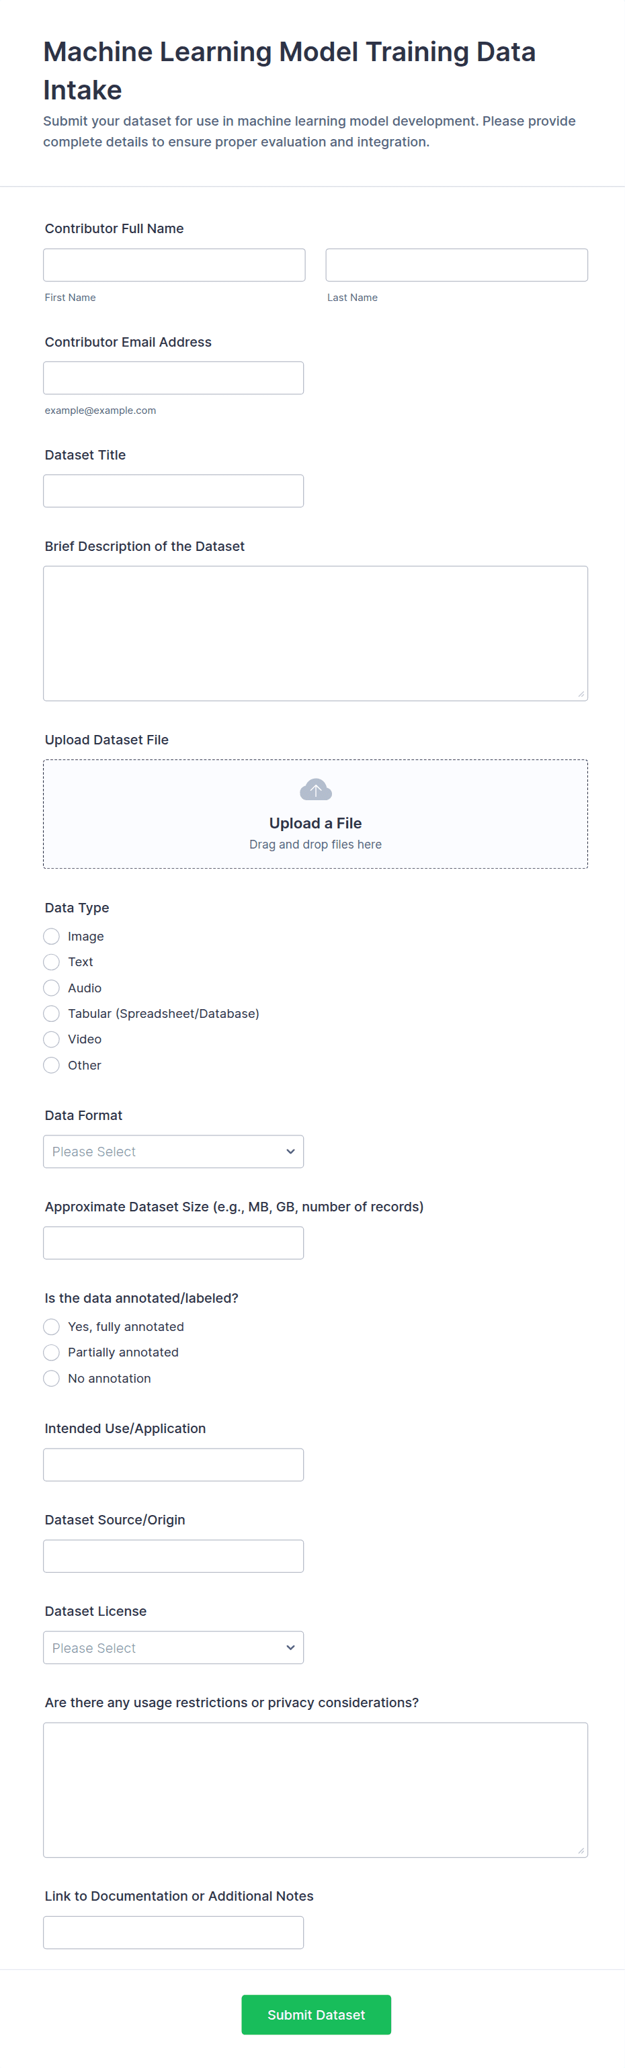Viewport: 625px width, 2068px height.
Task: Click the First Name input field
Action: click(174, 265)
